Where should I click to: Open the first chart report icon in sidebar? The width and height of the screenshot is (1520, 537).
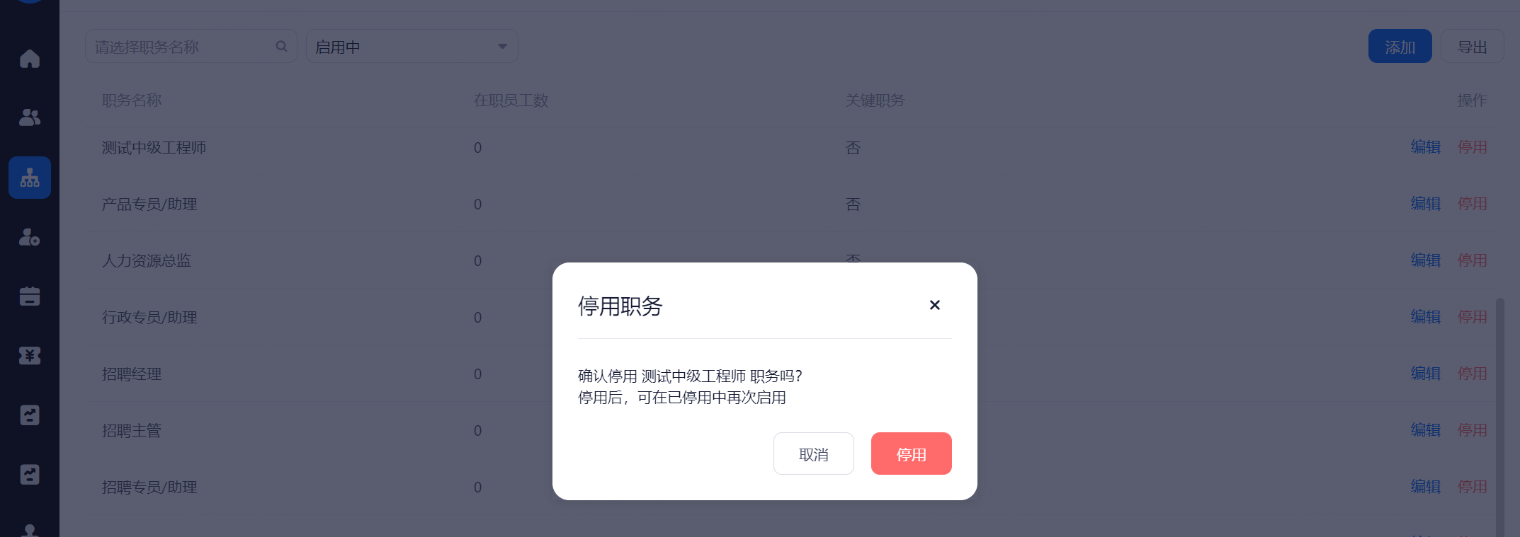point(29,415)
